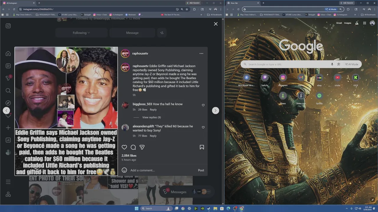Open the utube shortcut tile

click(x=338, y=80)
